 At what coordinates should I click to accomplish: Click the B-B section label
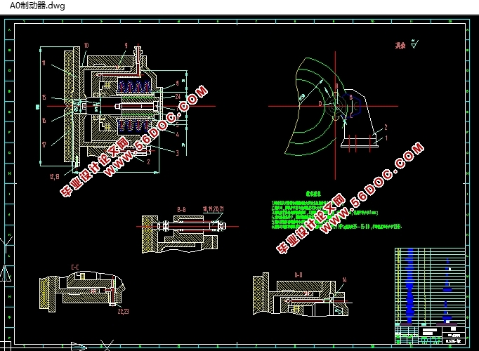coord(181,210)
